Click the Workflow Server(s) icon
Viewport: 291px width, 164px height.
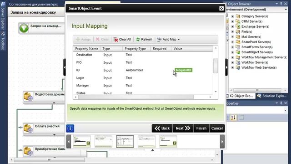[238, 62]
